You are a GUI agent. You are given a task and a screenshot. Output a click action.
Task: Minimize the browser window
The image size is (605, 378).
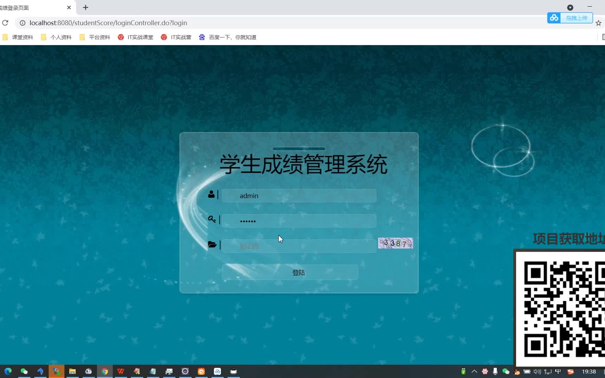coord(590,7)
